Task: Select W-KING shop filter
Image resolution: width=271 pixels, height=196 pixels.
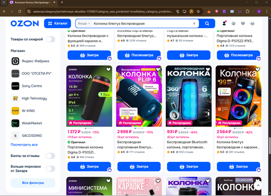Action: point(23,111)
